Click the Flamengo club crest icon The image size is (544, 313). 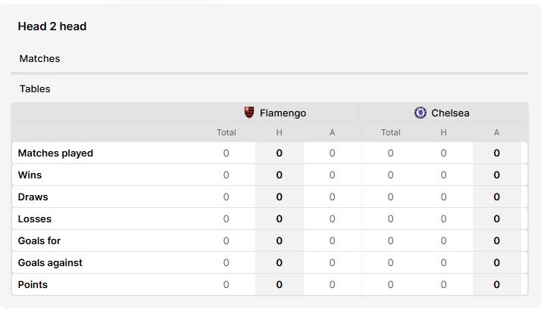click(249, 113)
